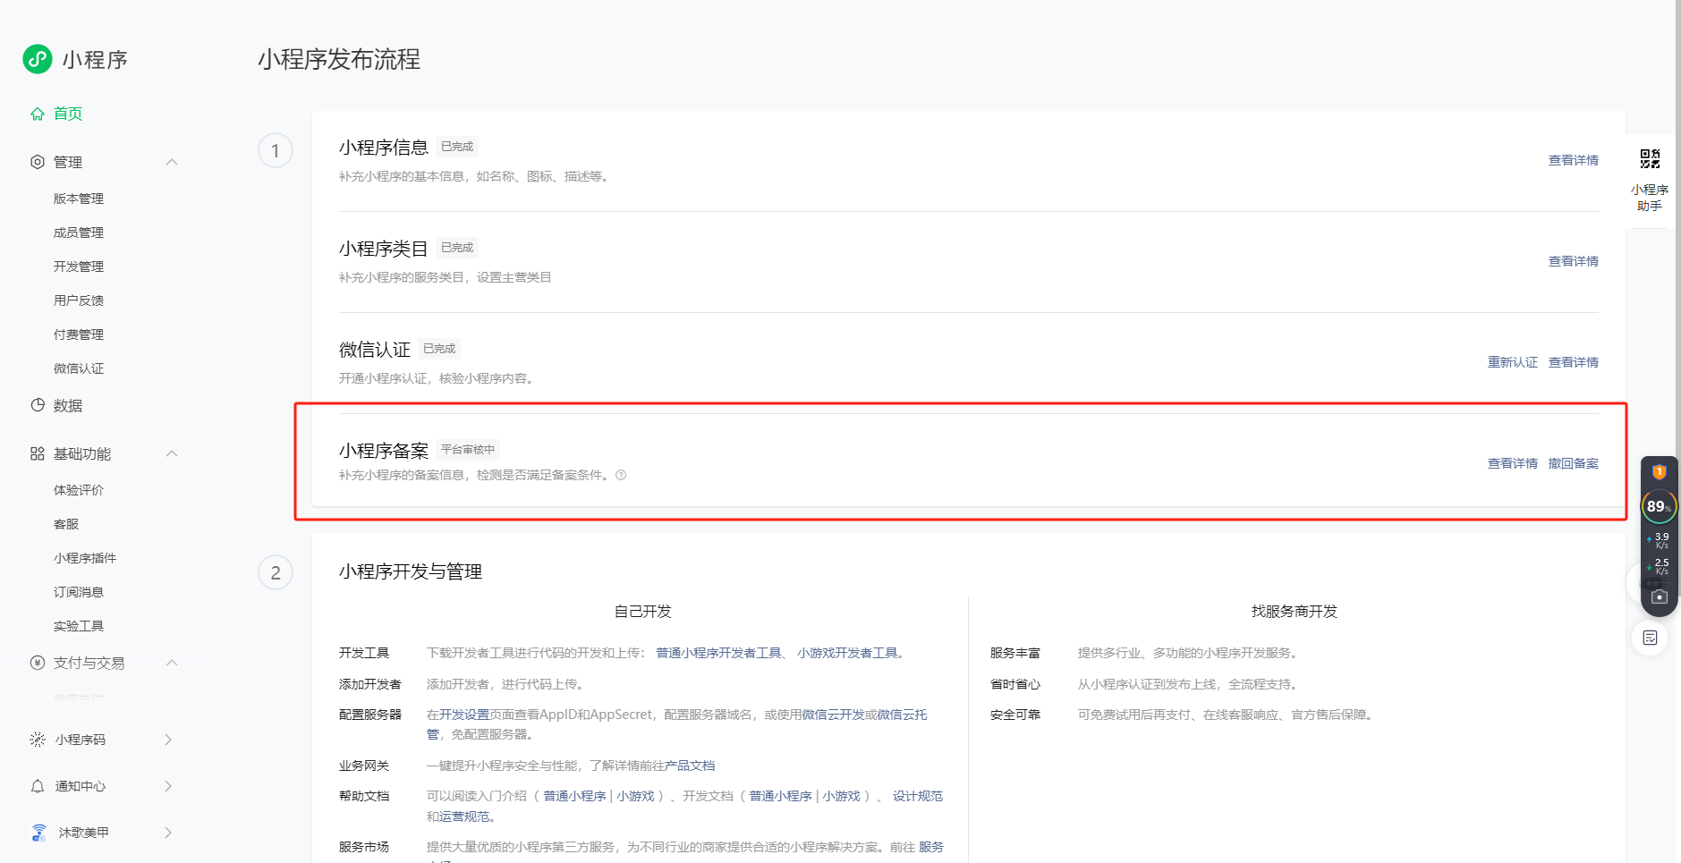Open the feedback document icon on right edge
This screenshot has height=863, width=1681.
pos(1651,638)
